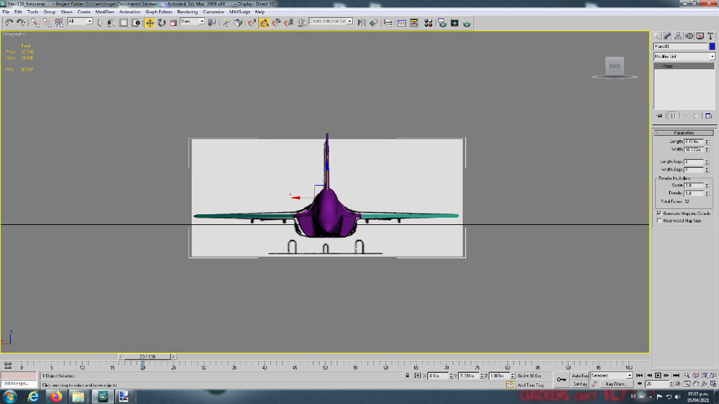The width and height of the screenshot is (719, 404).
Task: Click Configure Modifier Sets icon
Action: [x=708, y=116]
